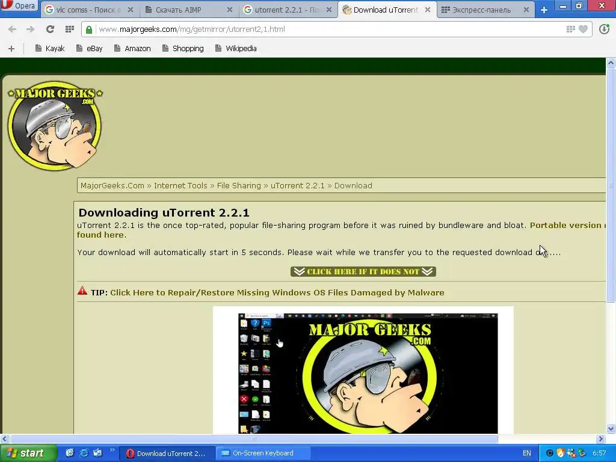Close the 'vlc comss' tab
616x462 pixels.
(131, 10)
